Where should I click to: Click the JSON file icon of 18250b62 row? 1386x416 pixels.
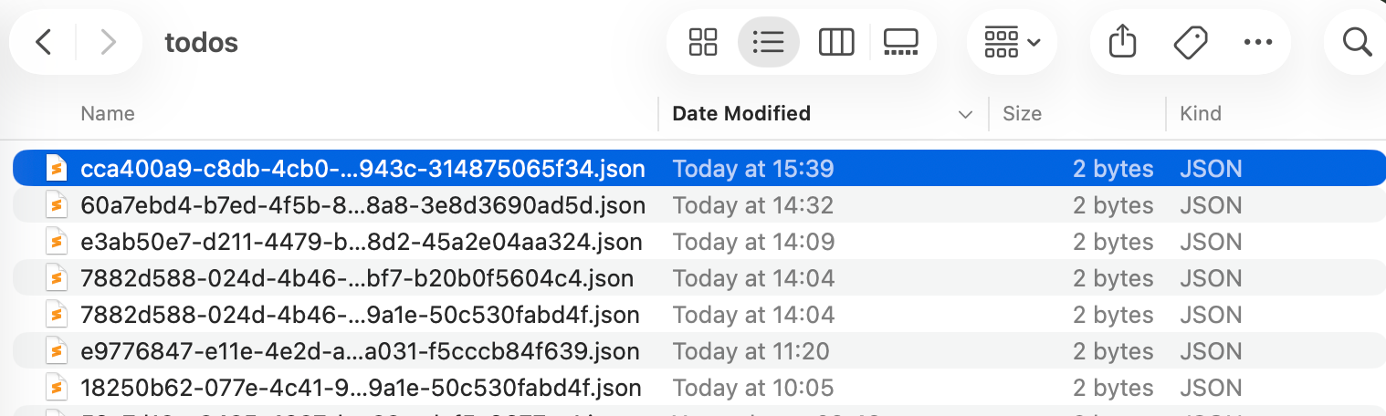tap(57, 388)
